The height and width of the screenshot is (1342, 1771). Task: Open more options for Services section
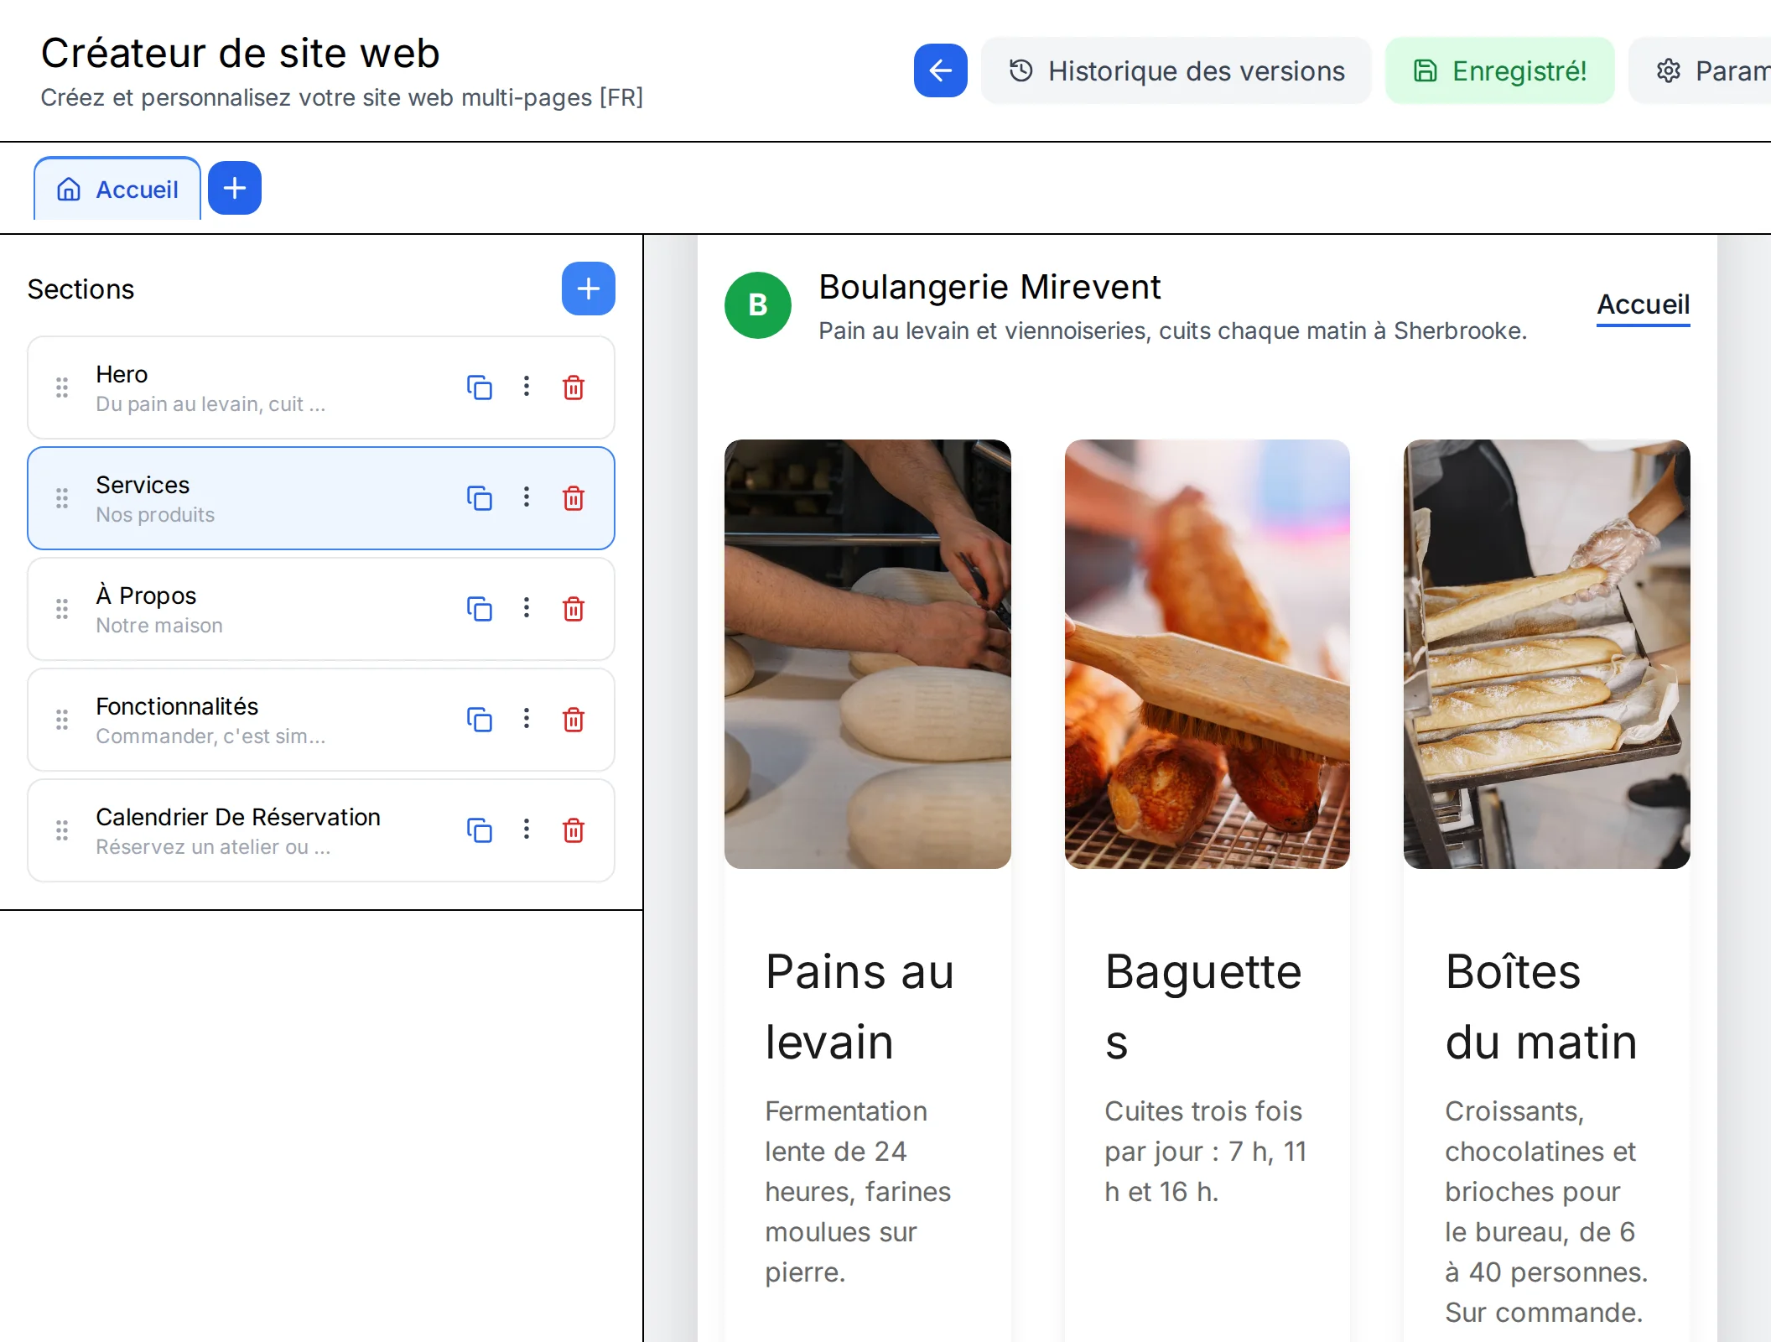click(527, 497)
